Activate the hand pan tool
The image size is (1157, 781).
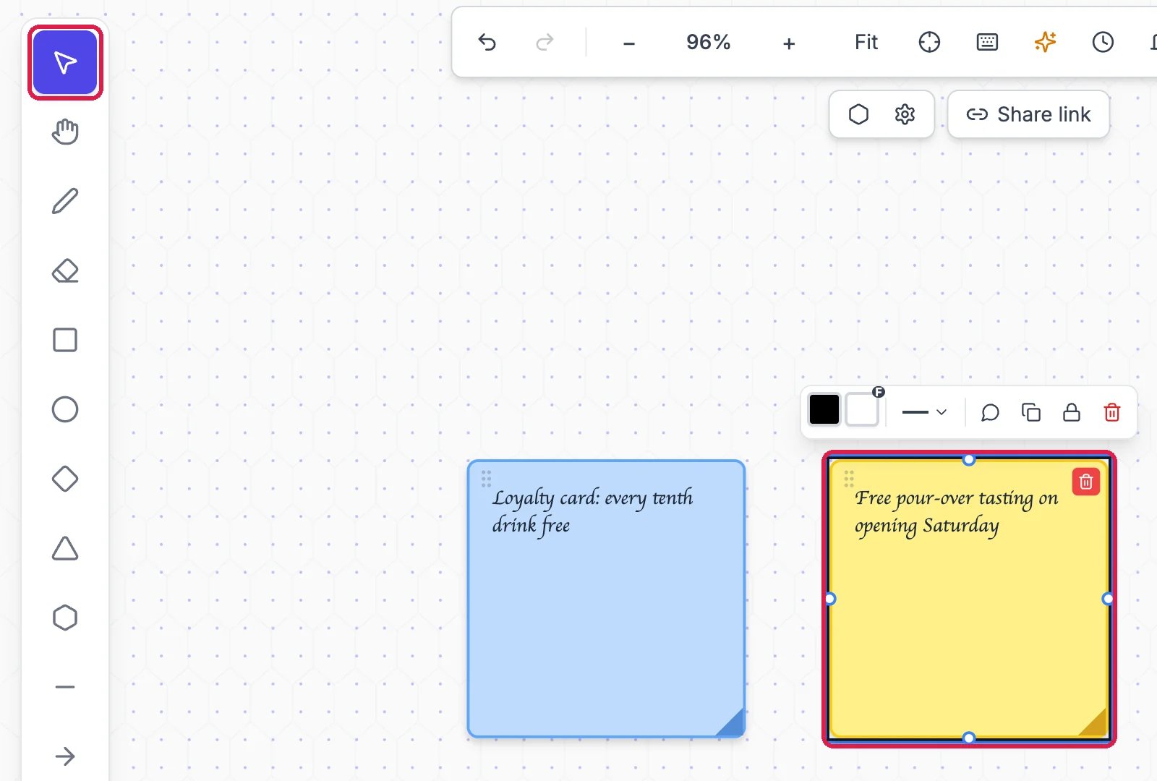pyautogui.click(x=65, y=132)
